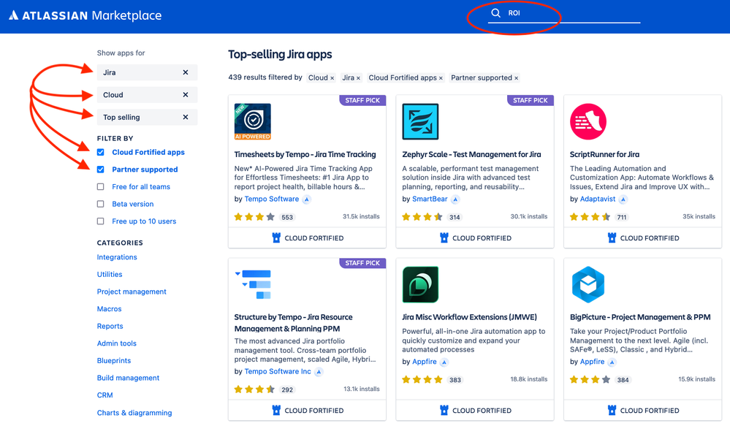
Task: Click the Jira Misc Workflow Extensions icon
Action: pos(420,284)
